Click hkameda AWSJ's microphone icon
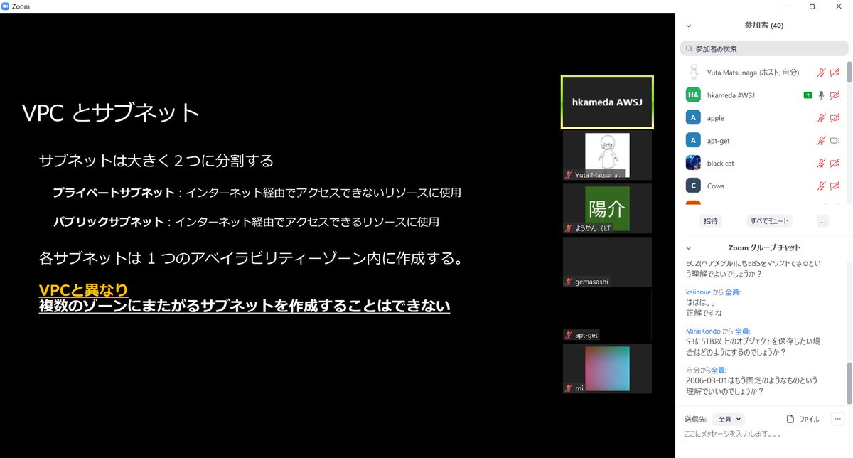 click(821, 95)
